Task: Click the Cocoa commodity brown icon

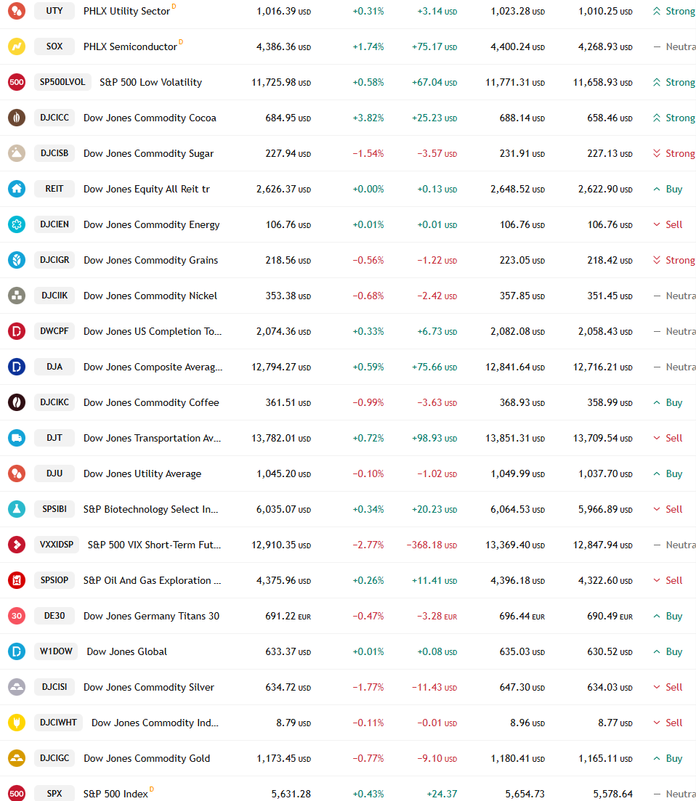Action: pos(17,118)
